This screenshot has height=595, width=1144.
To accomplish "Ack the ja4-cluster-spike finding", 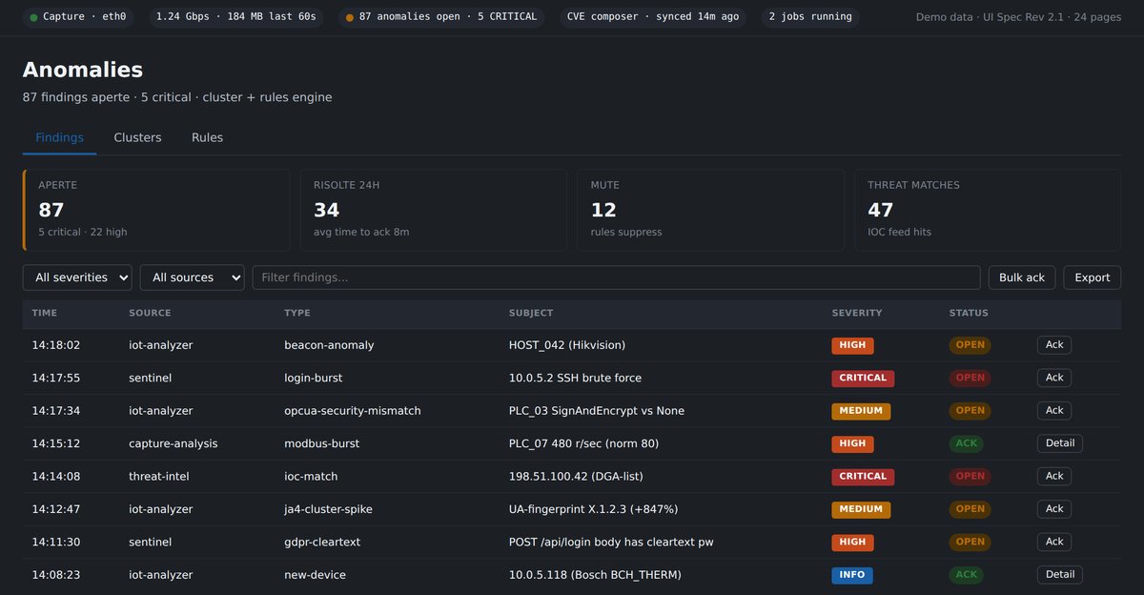I will 1054,509.
